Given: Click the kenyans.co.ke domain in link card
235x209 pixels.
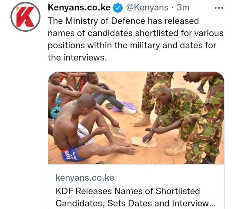Looking at the screenshot, I should tap(85, 178).
